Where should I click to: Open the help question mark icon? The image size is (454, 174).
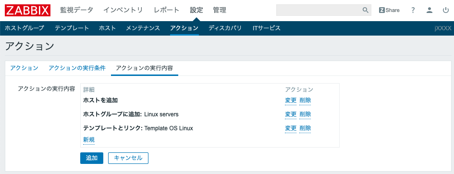pyautogui.click(x=413, y=10)
